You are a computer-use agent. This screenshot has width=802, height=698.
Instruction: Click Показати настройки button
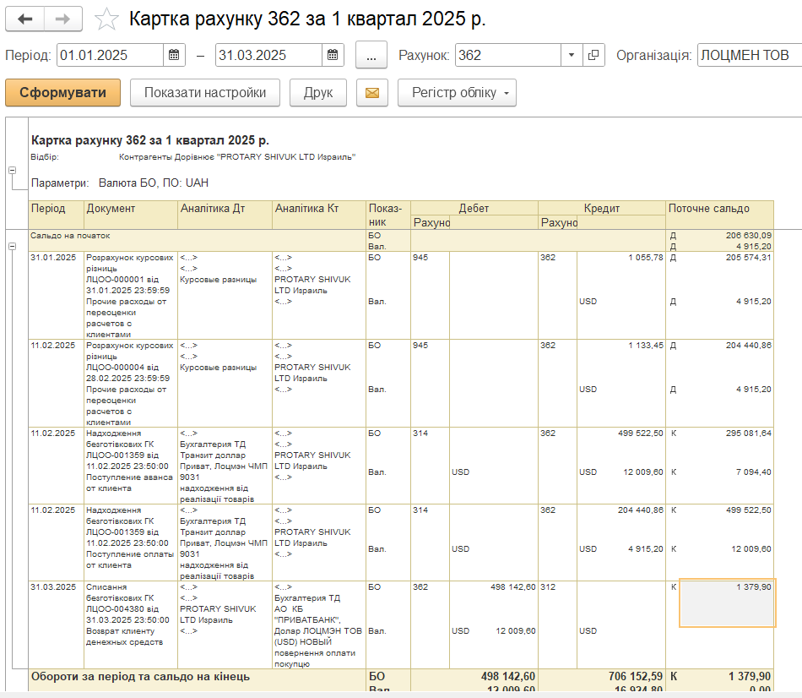coord(205,93)
